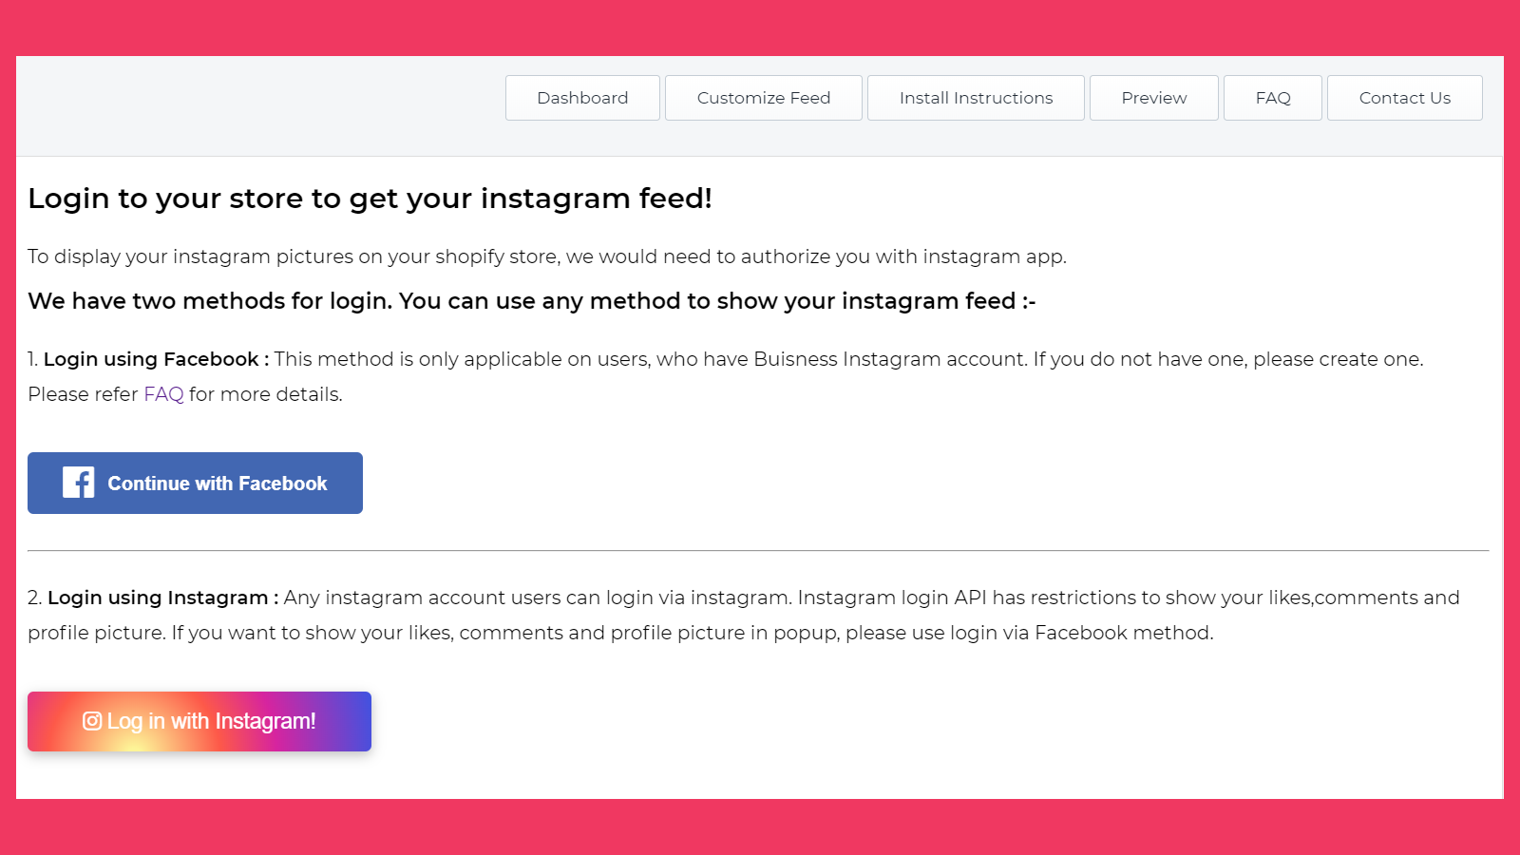Switch to the Customize Feed tab

[x=763, y=97]
